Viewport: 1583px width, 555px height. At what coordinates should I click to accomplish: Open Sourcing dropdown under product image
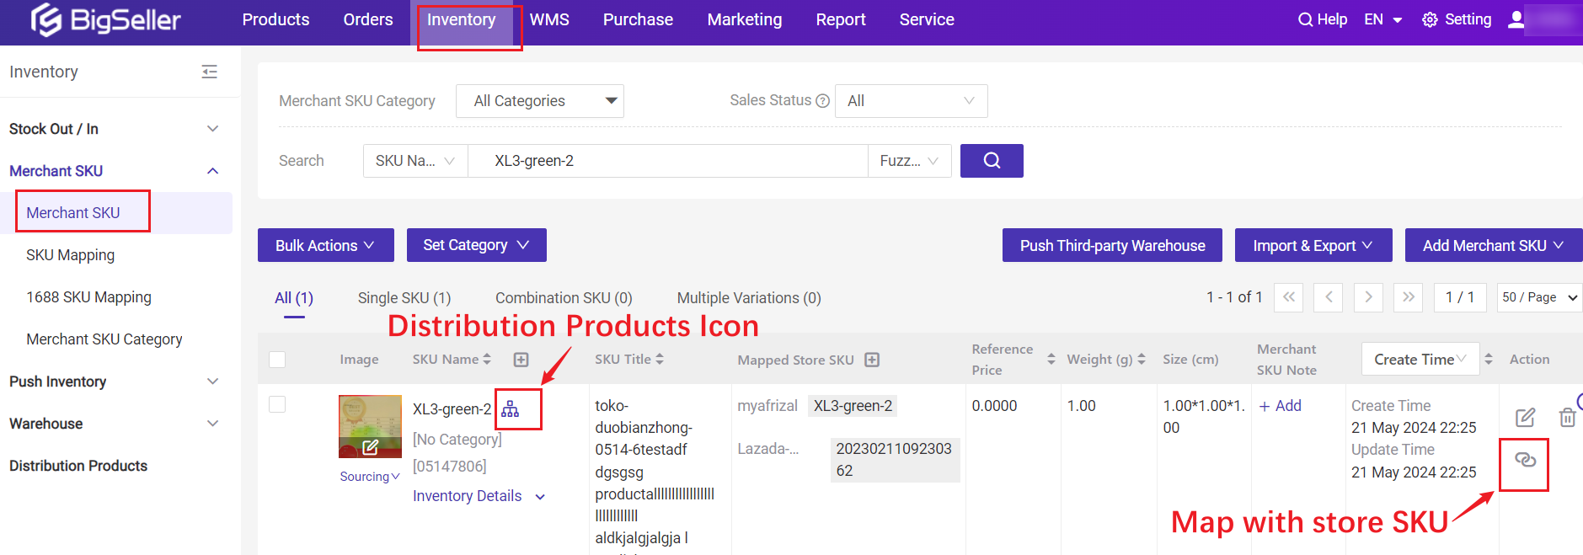370,477
